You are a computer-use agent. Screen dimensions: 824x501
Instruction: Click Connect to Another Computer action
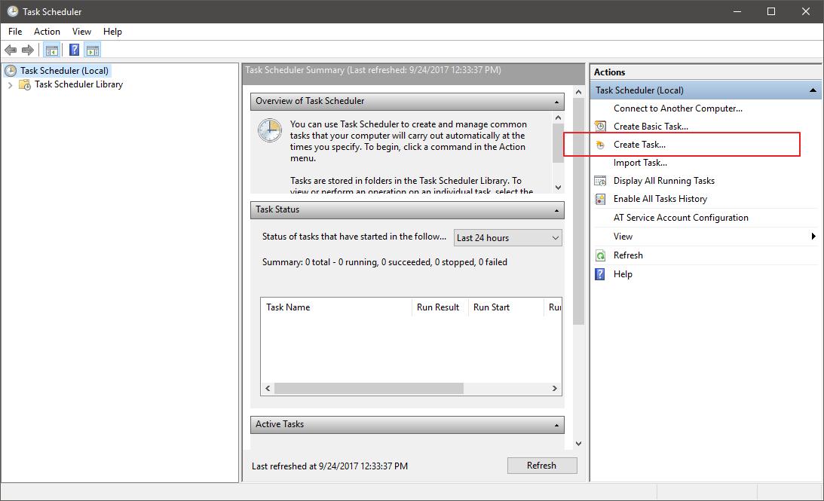point(678,108)
